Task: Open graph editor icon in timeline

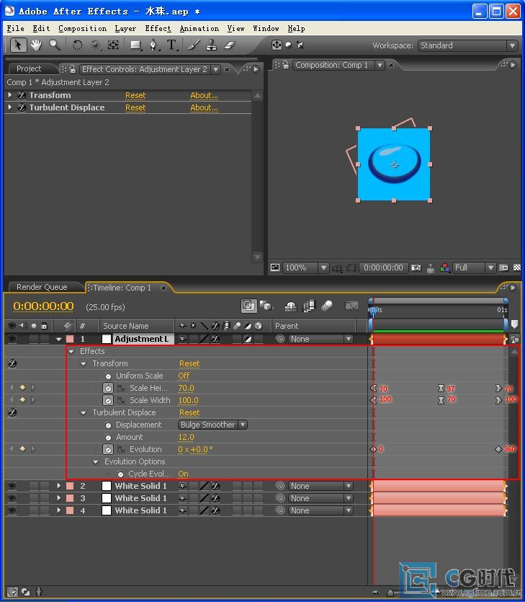Action: point(351,306)
